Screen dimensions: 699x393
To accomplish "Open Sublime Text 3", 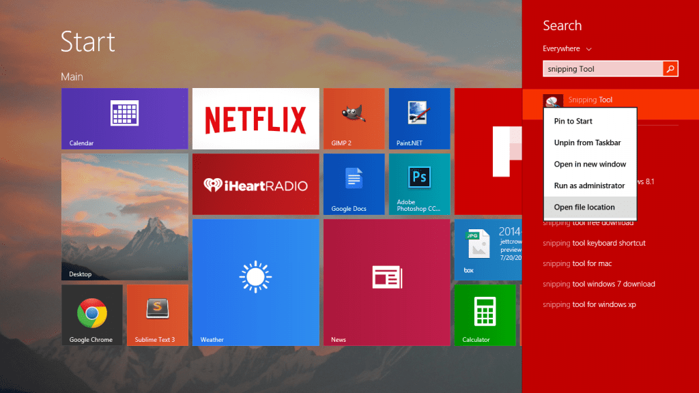I will tap(157, 315).
